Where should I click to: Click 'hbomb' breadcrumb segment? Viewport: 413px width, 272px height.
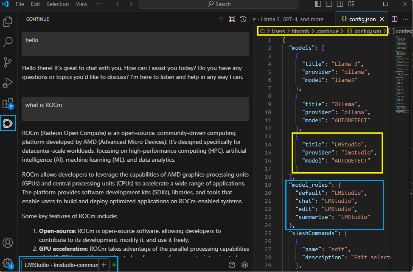[300, 31]
